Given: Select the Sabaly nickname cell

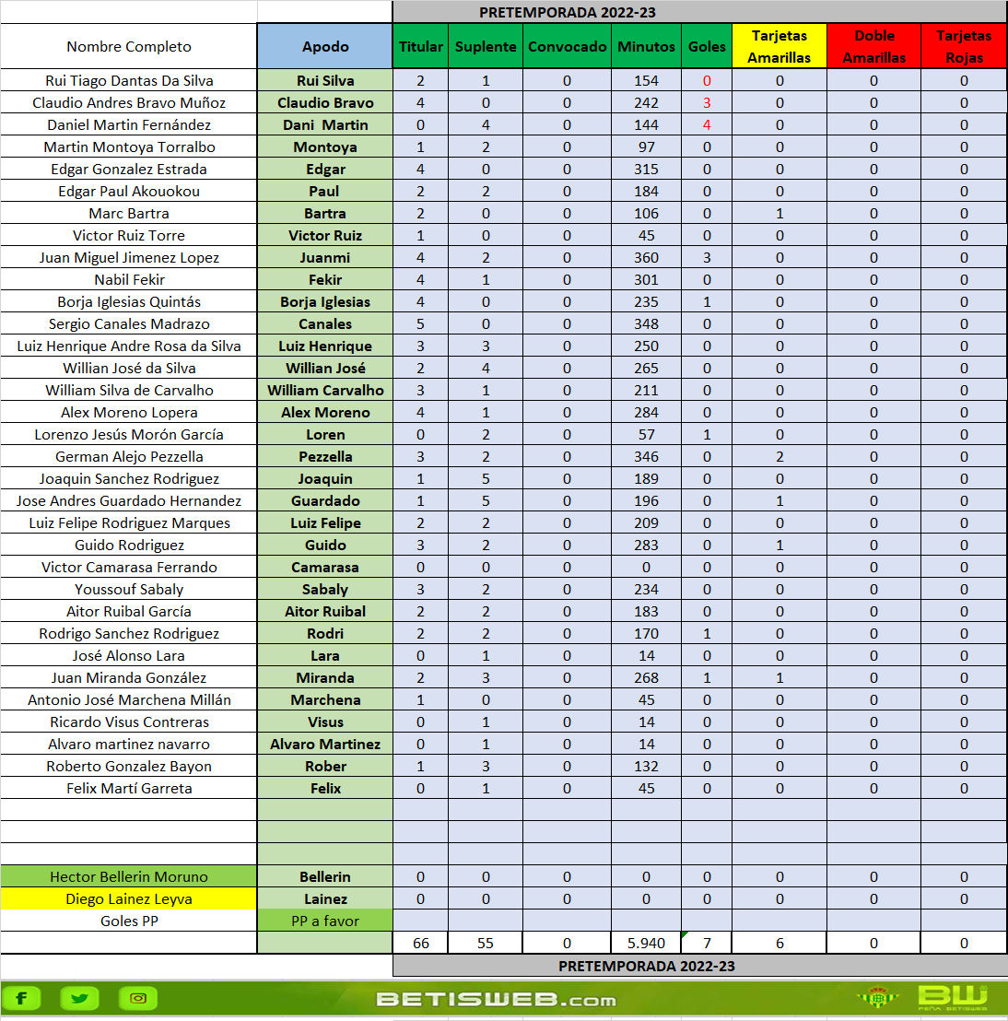Looking at the screenshot, I should (x=325, y=590).
